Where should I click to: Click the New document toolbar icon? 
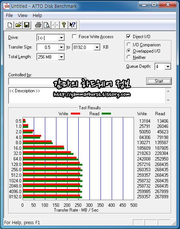pos(10,25)
